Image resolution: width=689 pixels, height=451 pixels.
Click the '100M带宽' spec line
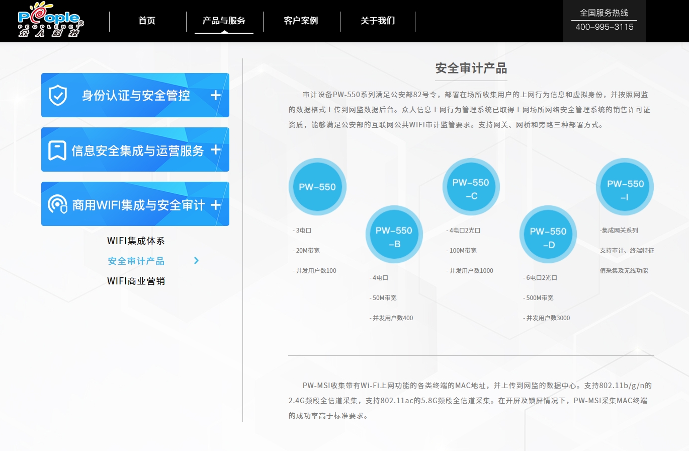click(462, 251)
